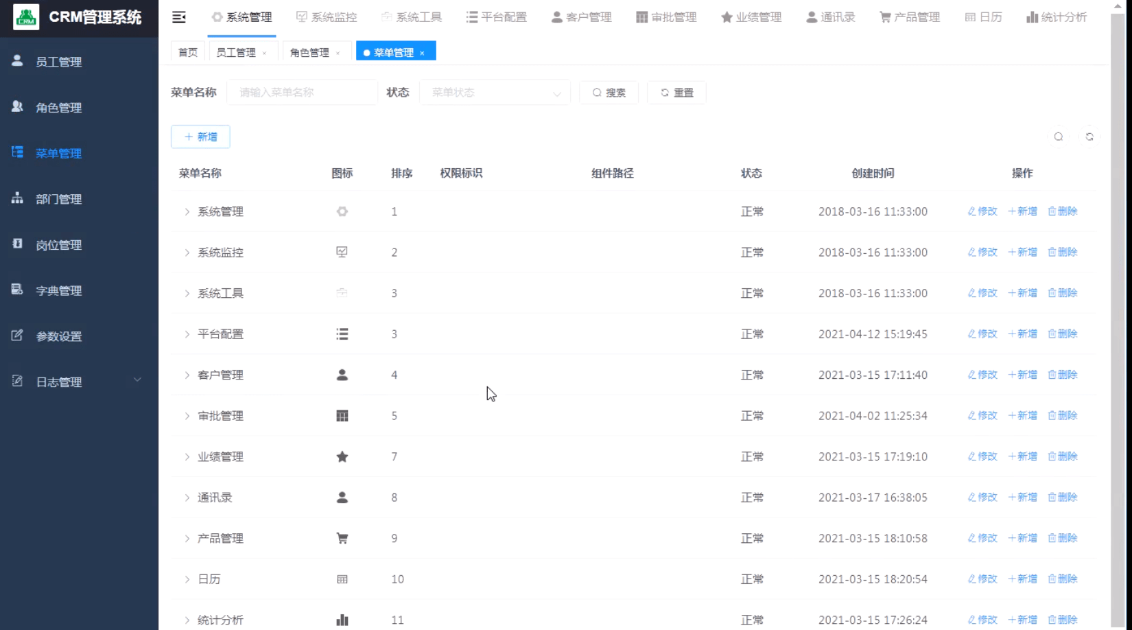Switch to 系统监控 top menu
1132x630 pixels.
[327, 17]
